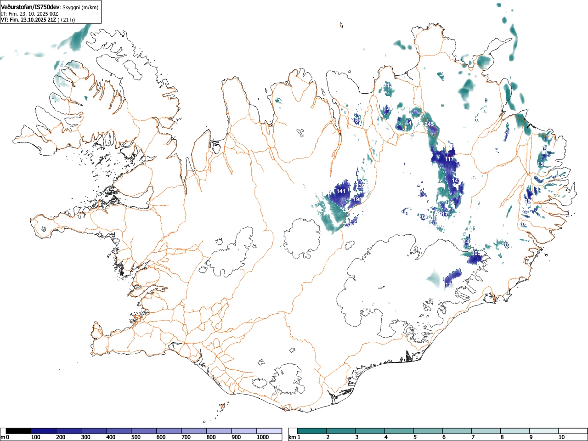Click the 7–8 km pale teal swatch
This screenshot has height=441, width=588.
point(486,431)
